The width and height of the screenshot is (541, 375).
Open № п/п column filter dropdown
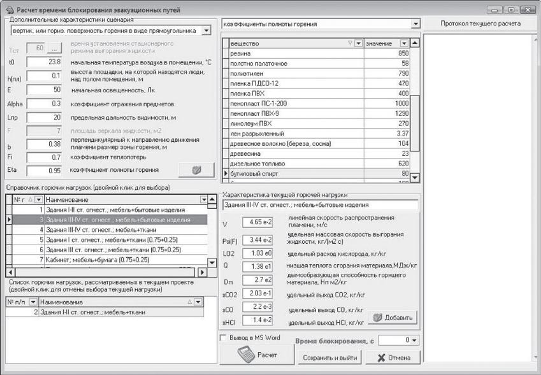[32, 302]
